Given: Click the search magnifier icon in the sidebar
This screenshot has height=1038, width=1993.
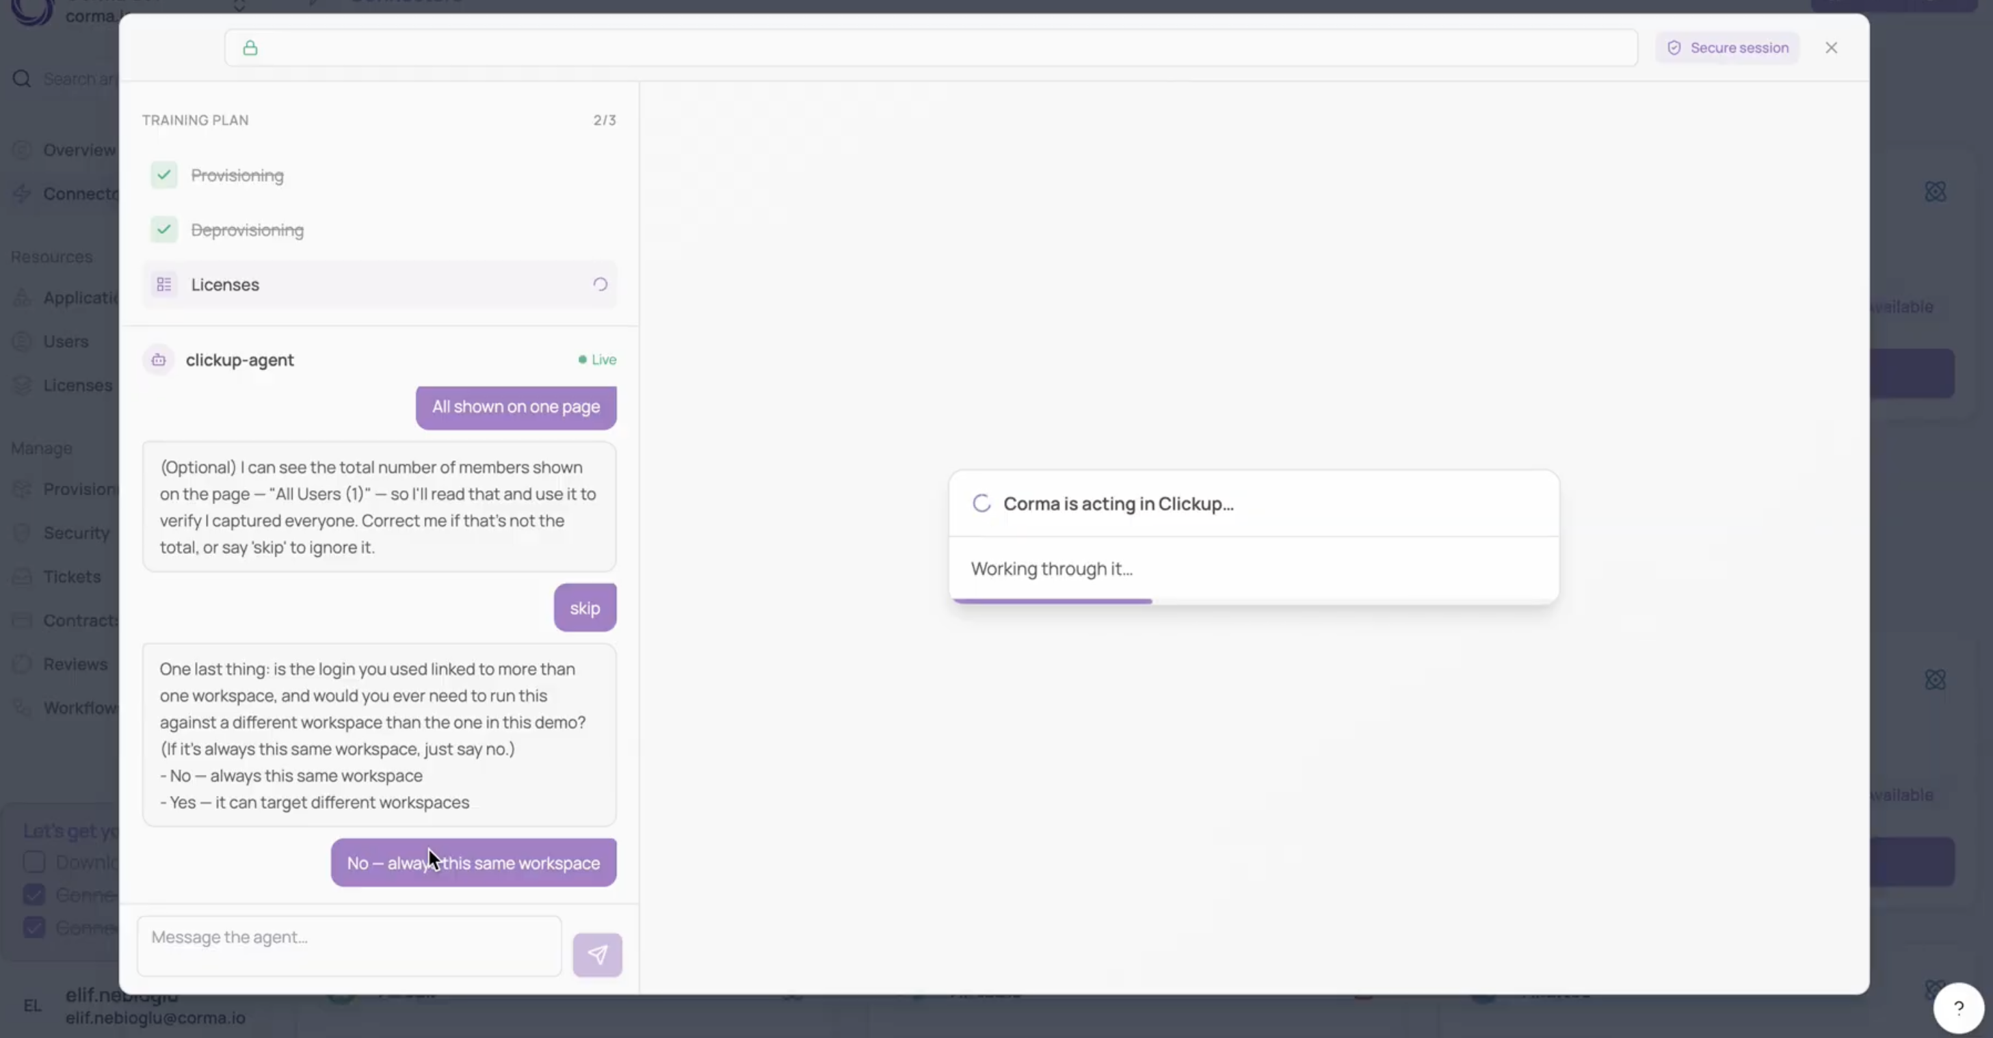Looking at the screenshot, I should click(x=22, y=79).
